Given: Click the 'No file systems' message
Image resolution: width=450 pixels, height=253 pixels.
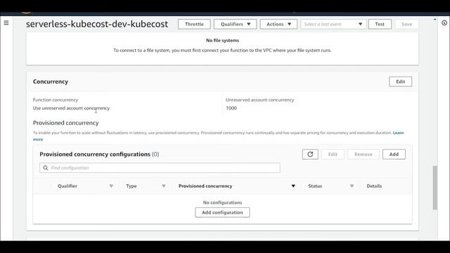Looking at the screenshot, I should (222, 41).
